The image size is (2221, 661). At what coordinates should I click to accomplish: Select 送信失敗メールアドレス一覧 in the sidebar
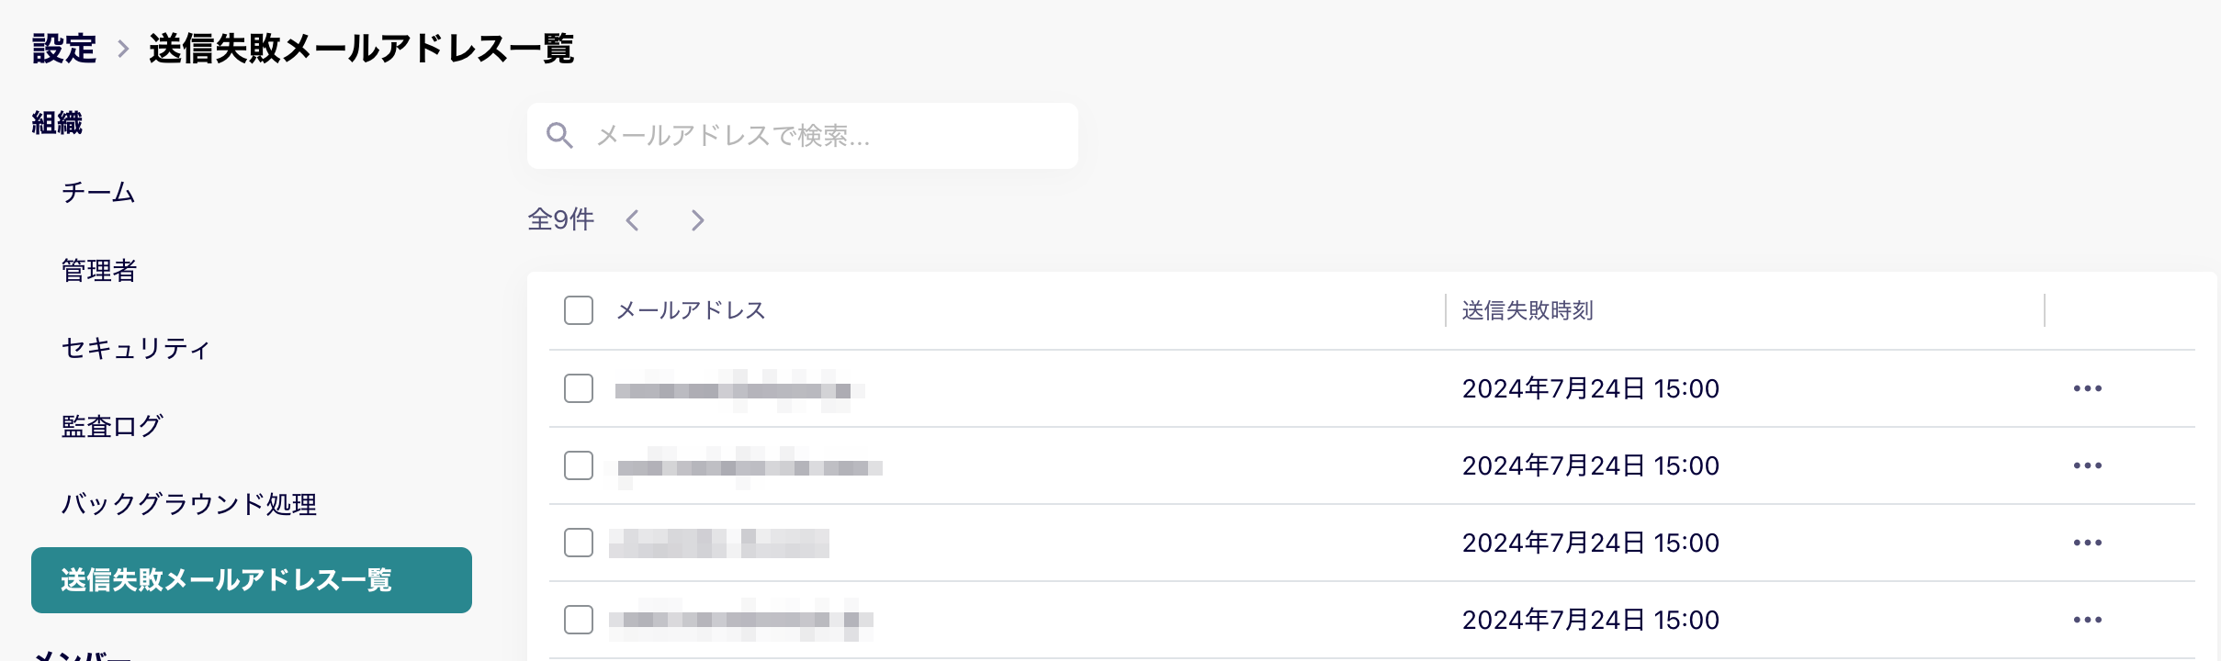pyautogui.click(x=226, y=580)
